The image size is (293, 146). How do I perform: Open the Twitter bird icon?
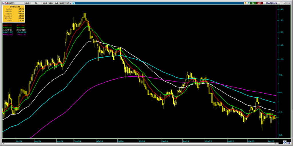click(x=74, y=3)
